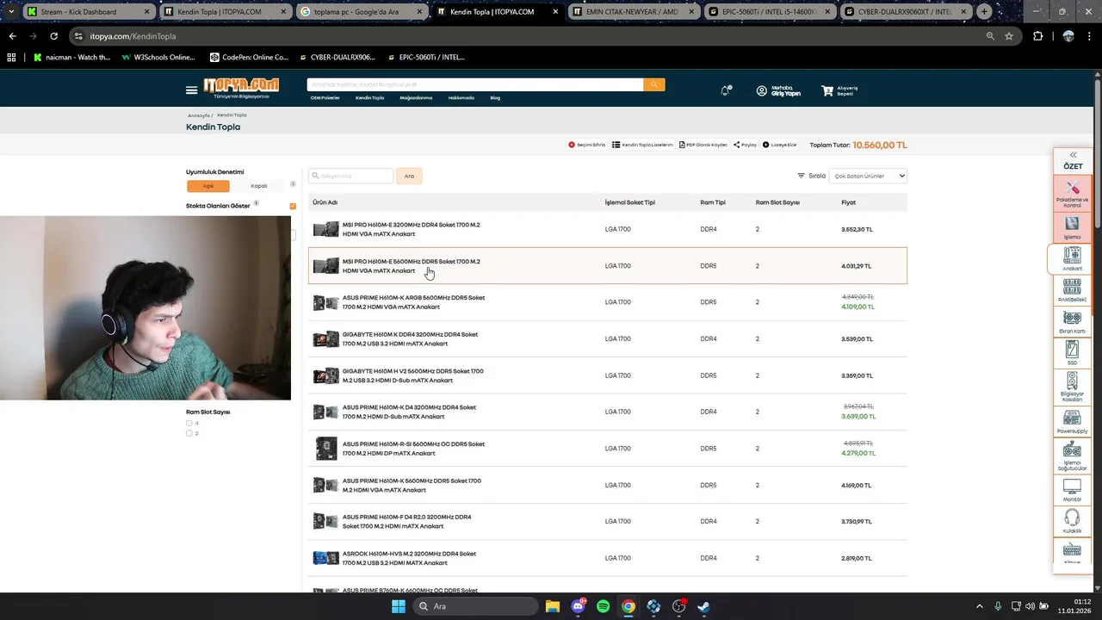
Task: Switch to the toplama pc Google search tab
Action: tap(360, 12)
